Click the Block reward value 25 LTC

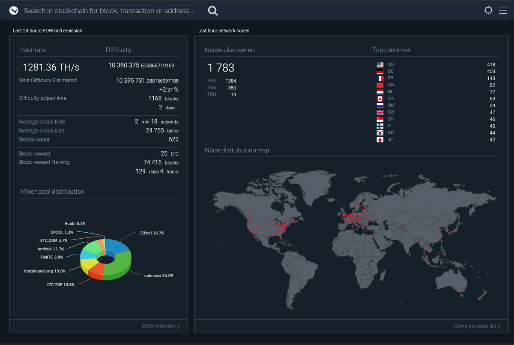click(x=170, y=153)
